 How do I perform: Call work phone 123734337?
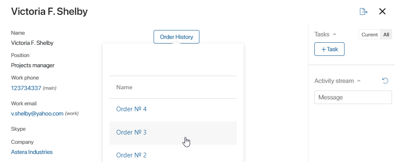(26, 88)
